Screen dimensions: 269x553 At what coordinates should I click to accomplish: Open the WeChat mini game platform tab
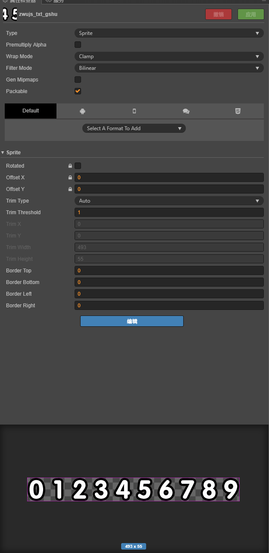click(186, 111)
